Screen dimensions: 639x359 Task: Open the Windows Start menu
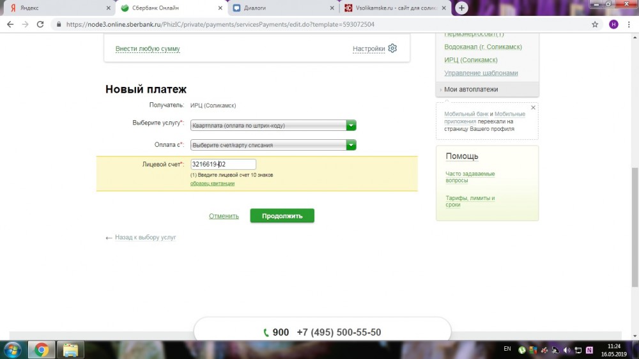coord(12,349)
